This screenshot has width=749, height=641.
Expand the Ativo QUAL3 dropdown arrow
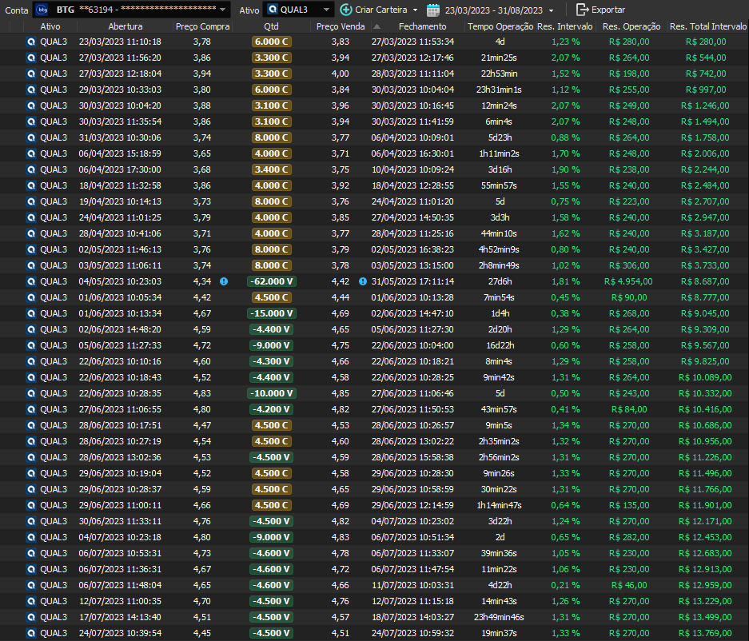[326, 10]
